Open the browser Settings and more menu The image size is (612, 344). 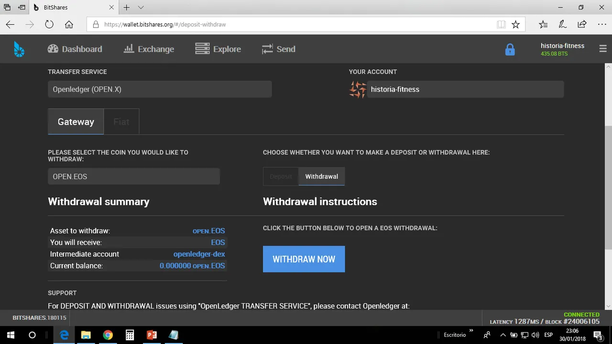click(602, 24)
